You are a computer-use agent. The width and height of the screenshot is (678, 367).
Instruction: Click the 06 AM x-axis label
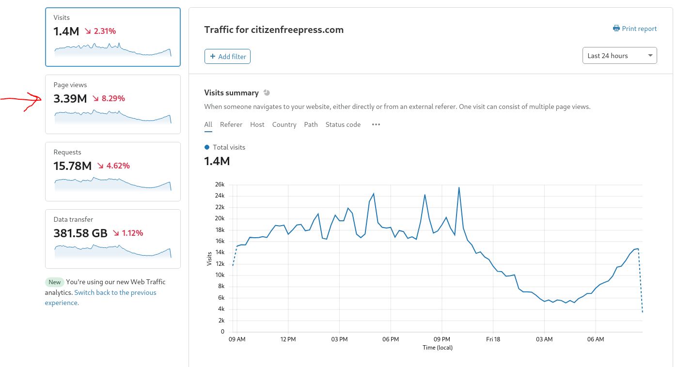[596, 339]
